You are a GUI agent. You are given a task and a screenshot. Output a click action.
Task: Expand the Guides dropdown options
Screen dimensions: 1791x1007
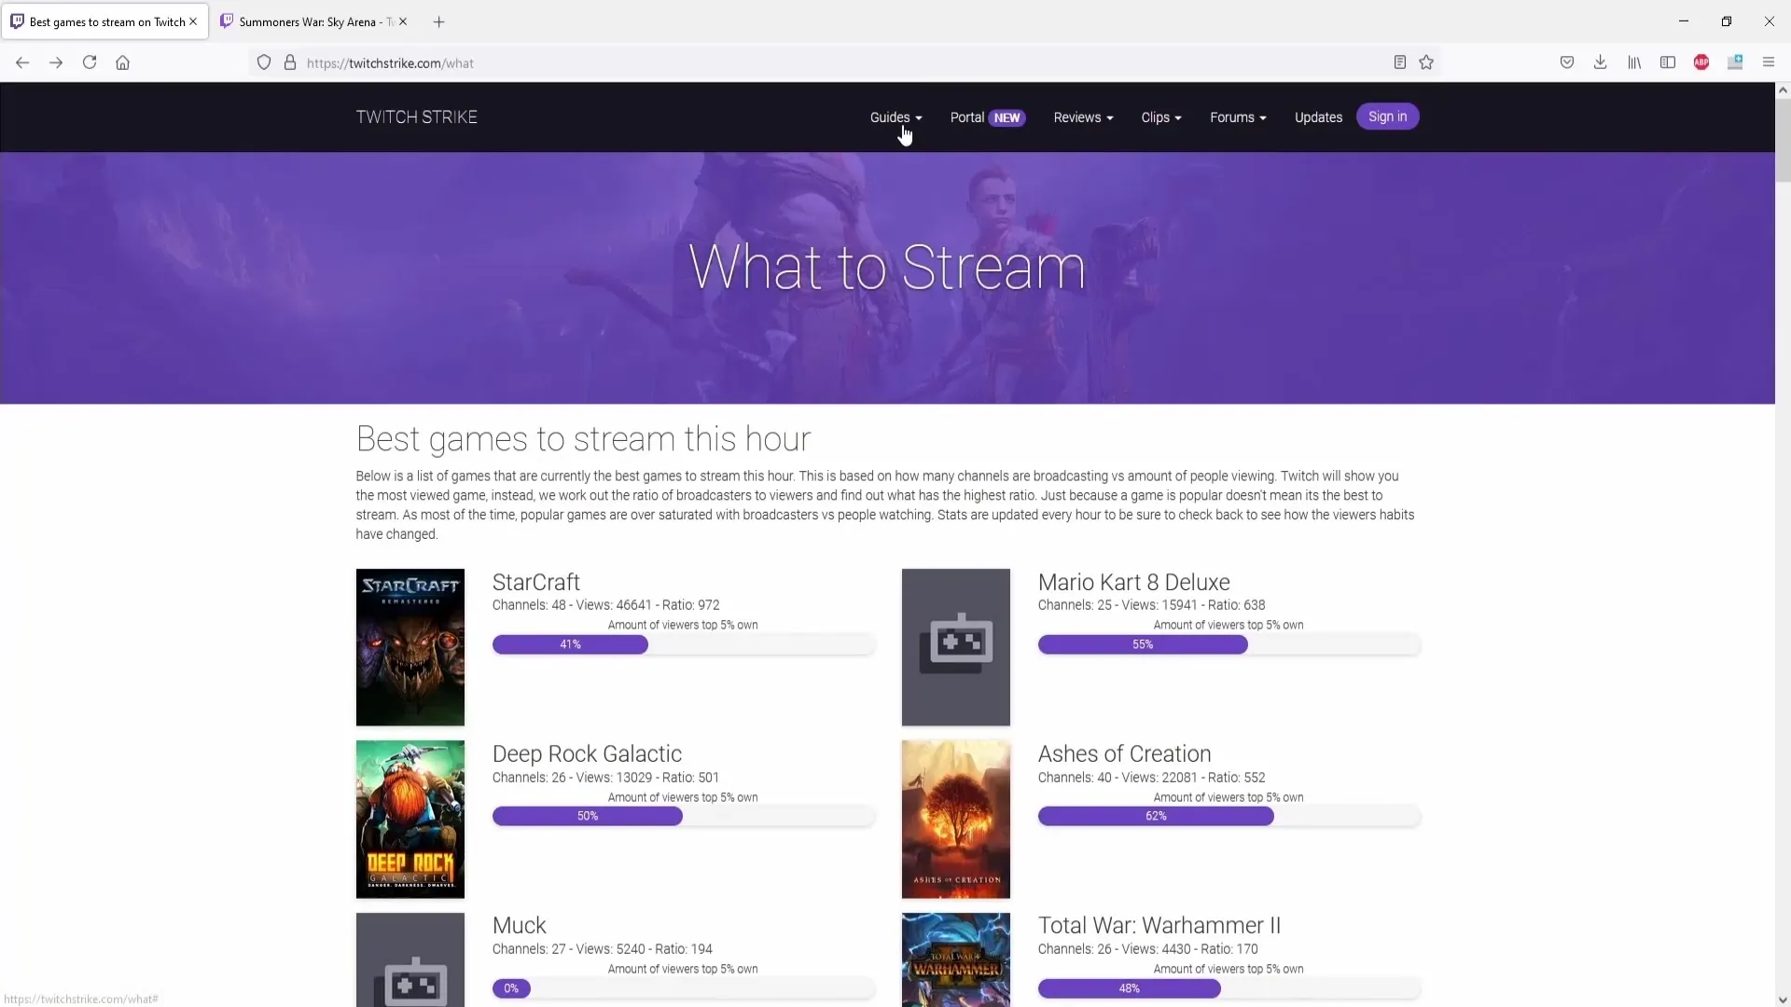[x=895, y=117]
